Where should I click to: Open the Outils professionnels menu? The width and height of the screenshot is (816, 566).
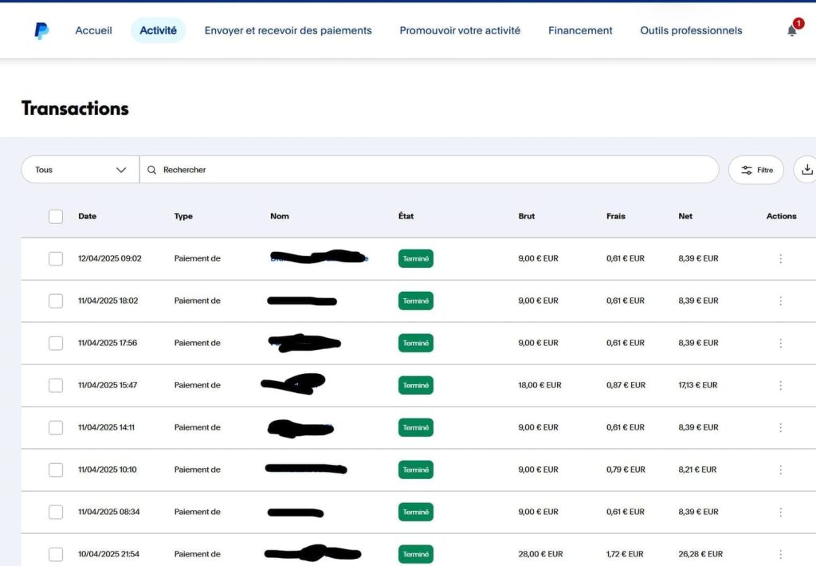point(691,30)
